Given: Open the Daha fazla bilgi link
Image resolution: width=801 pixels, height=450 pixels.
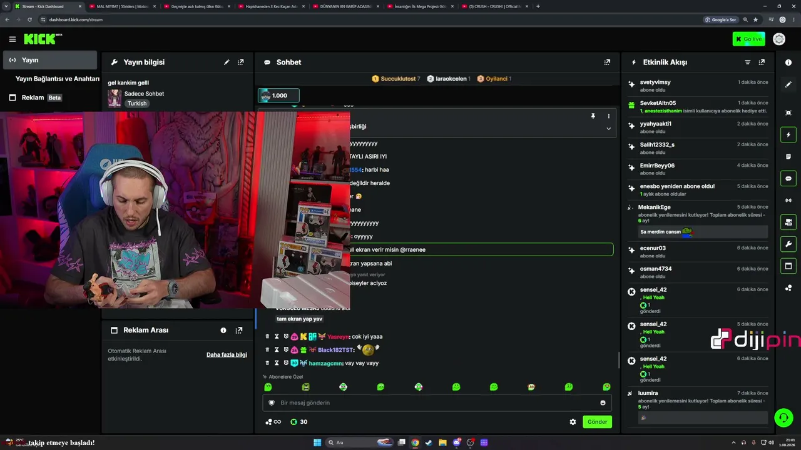Looking at the screenshot, I should point(227,355).
